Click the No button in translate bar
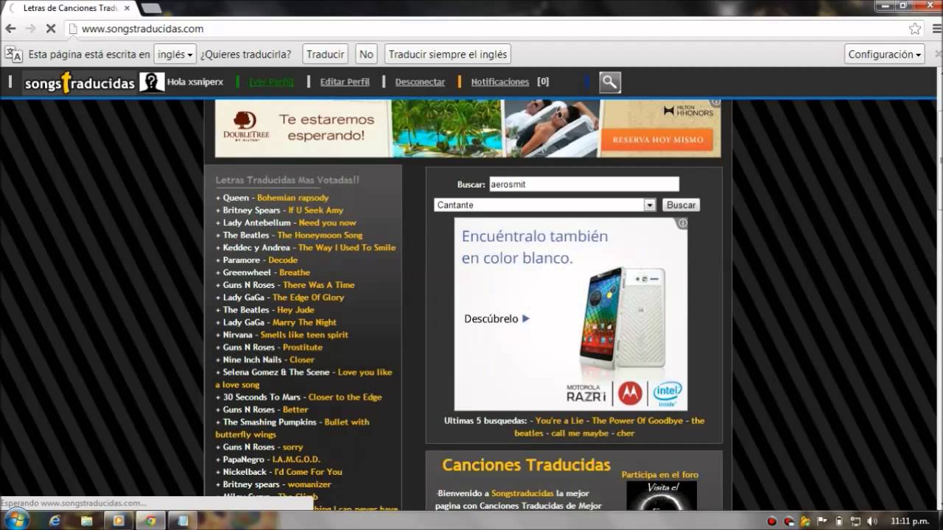Screen dimensions: 943x530 pos(366,54)
